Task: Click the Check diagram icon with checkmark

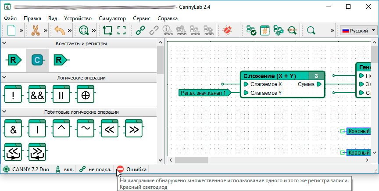Action: (251, 30)
